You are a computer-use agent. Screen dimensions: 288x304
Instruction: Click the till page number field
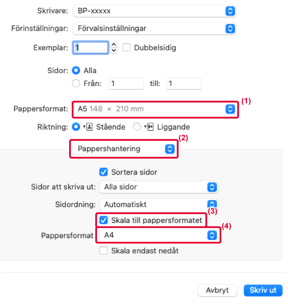click(184, 84)
